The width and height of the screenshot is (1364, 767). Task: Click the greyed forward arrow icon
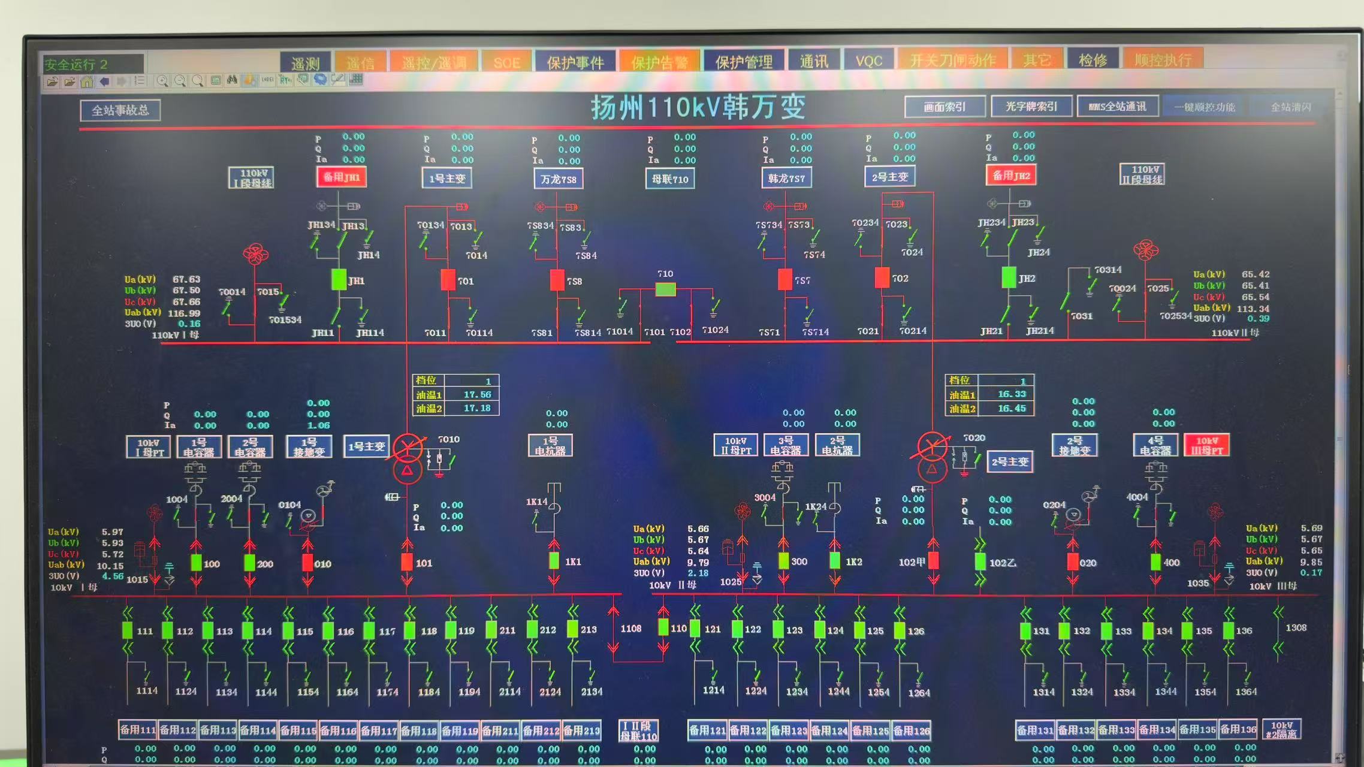click(122, 81)
